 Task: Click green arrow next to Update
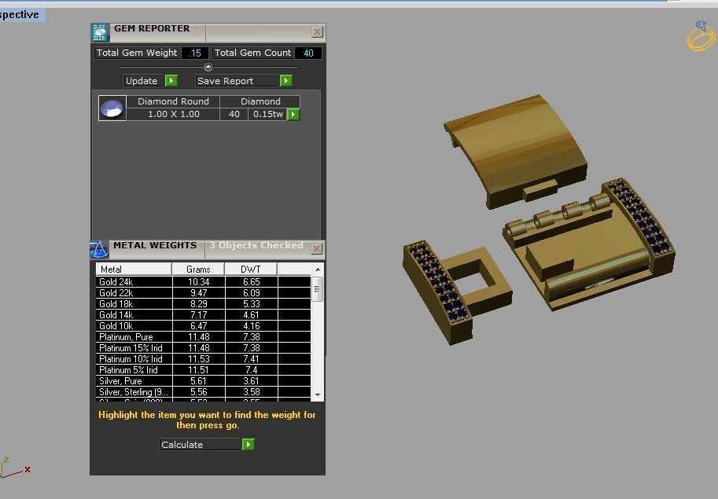pos(171,80)
